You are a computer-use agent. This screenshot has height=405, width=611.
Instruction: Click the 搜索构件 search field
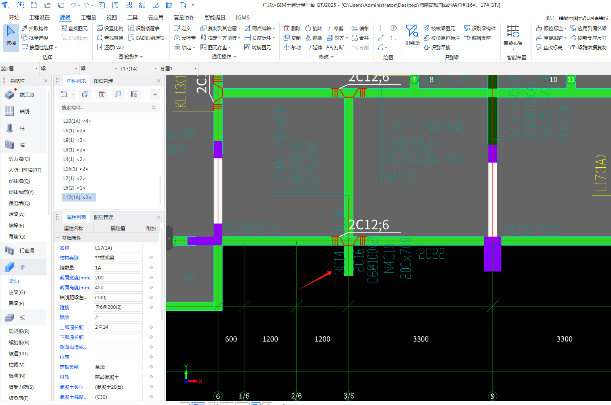tap(108, 107)
